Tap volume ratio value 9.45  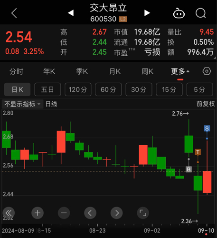point(207,32)
